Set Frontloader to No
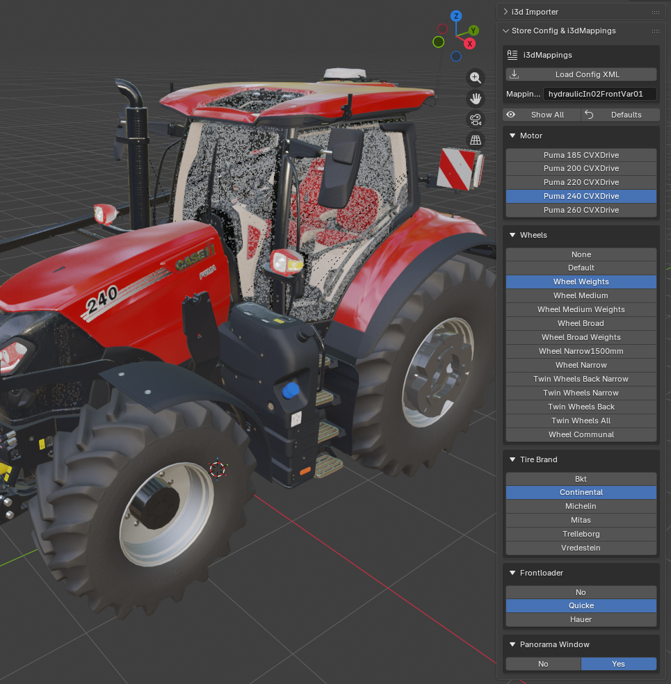 581,592
